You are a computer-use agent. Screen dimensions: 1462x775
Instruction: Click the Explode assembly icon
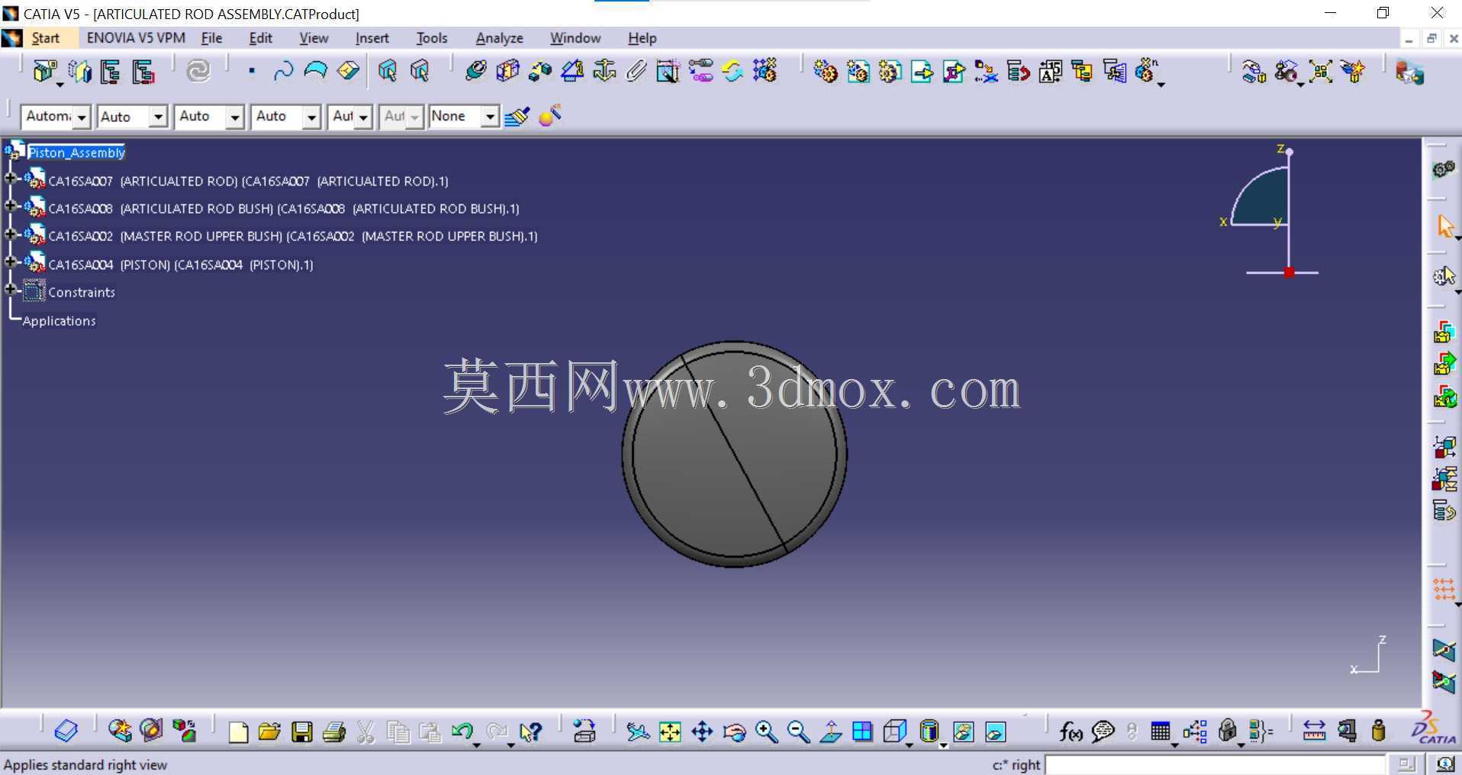pyautogui.click(x=1321, y=72)
